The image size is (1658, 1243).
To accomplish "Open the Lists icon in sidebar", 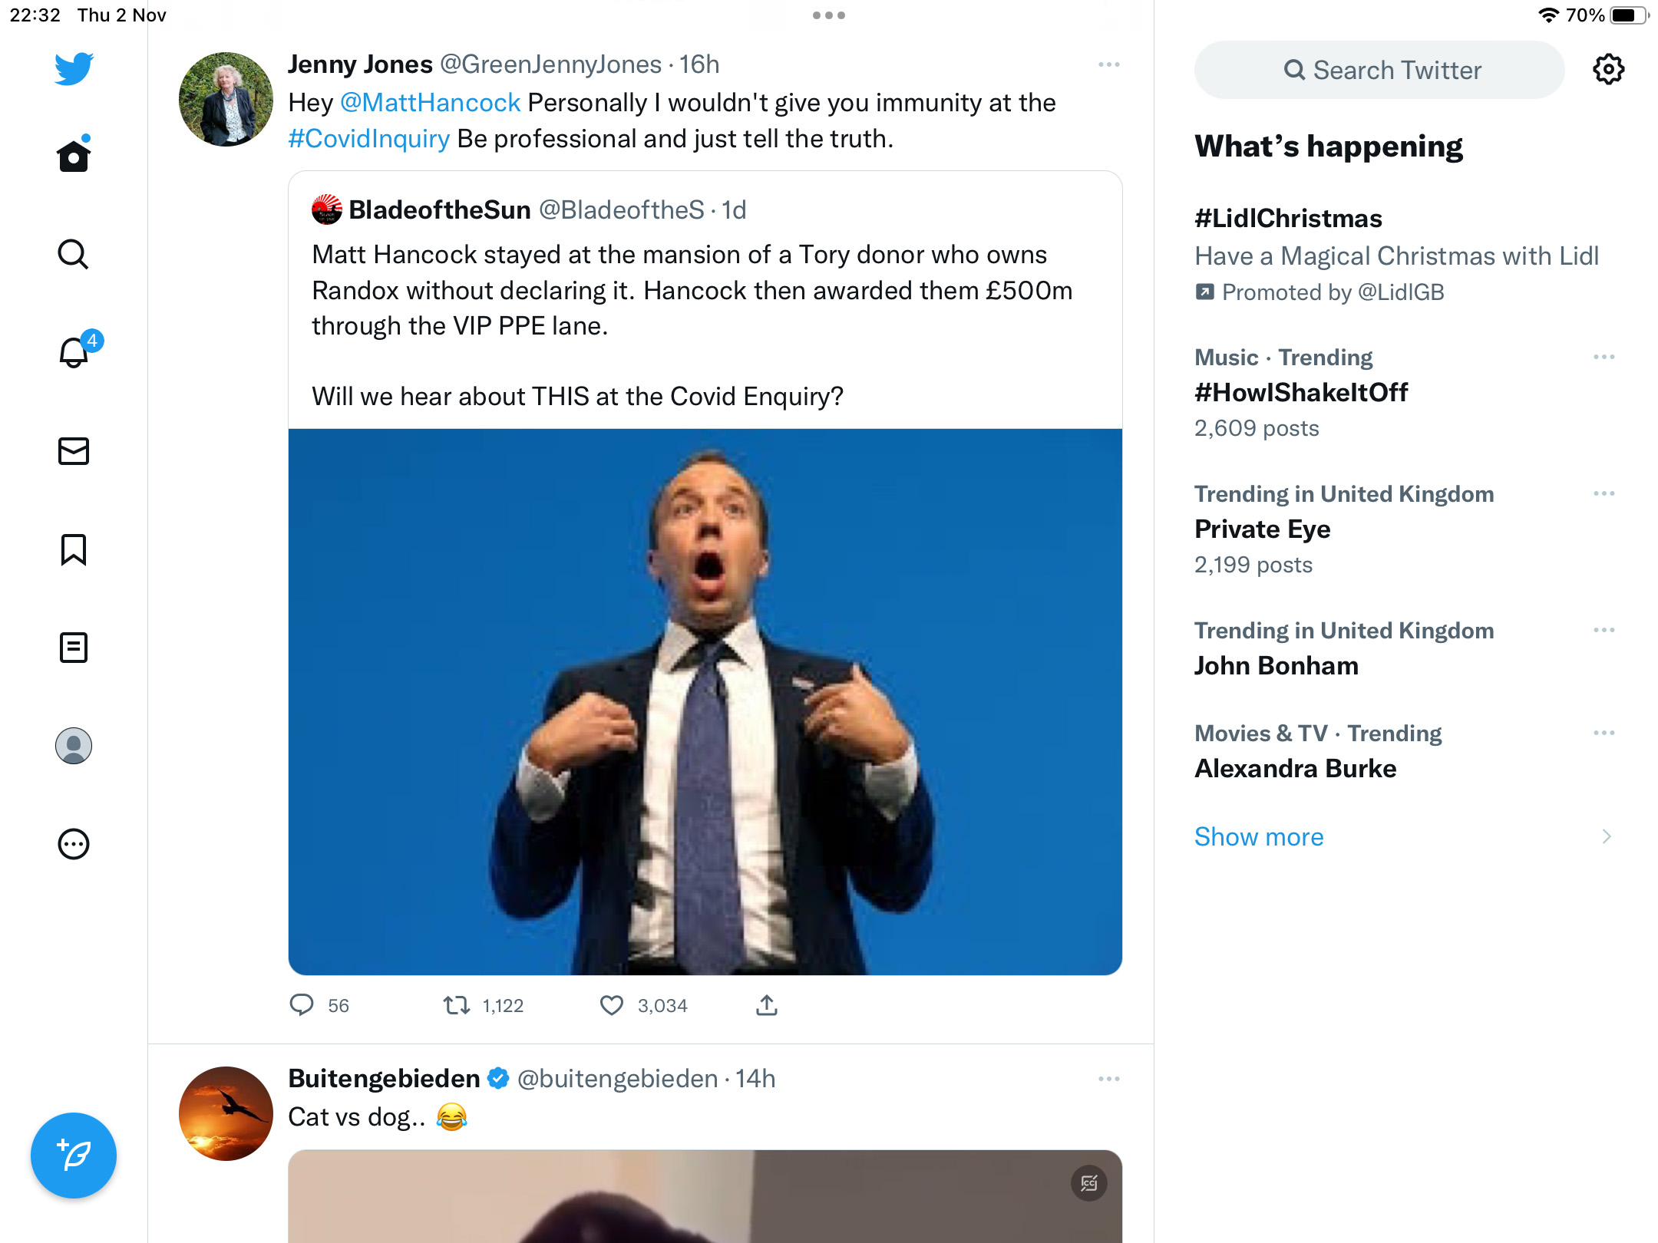I will (74, 648).
